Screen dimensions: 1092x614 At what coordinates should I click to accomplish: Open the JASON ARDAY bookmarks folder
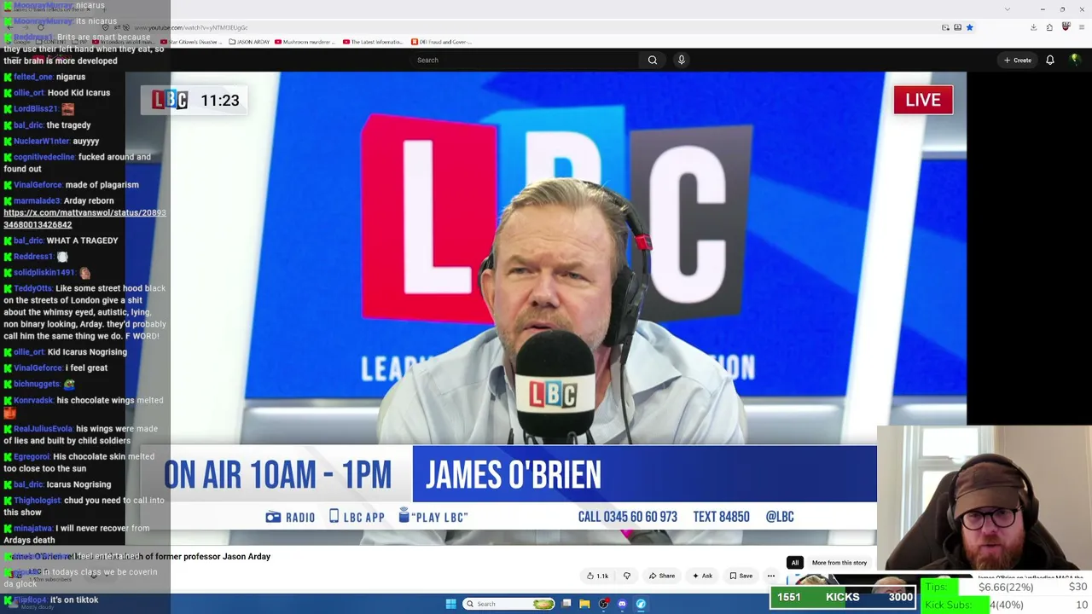[249, 42]
